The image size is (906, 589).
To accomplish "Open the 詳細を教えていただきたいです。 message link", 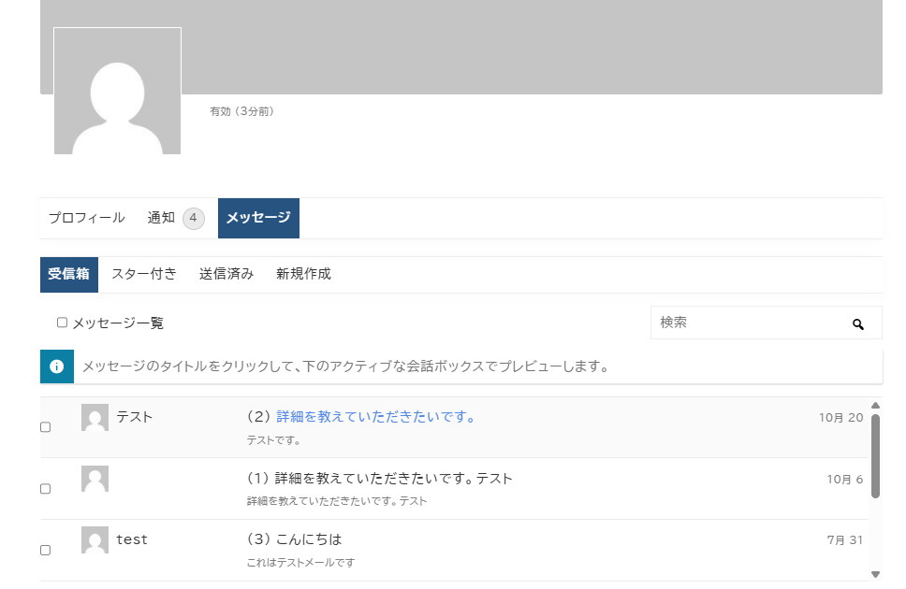I will (375, 417).
